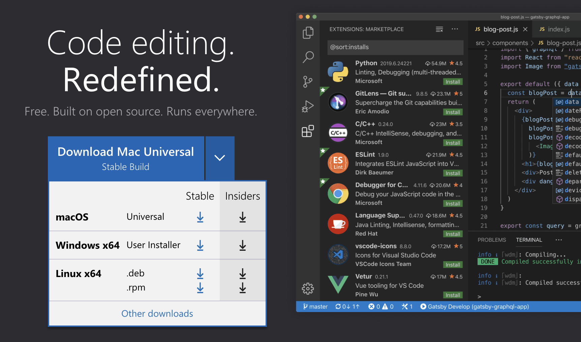581x342 pixels.
Task: Click the C/C++ extension logo
Action: [338, 133]
